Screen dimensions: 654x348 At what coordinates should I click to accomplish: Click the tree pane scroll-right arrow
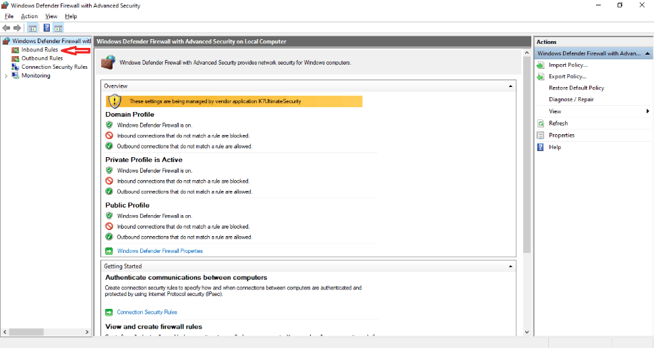tap(87, 332)
